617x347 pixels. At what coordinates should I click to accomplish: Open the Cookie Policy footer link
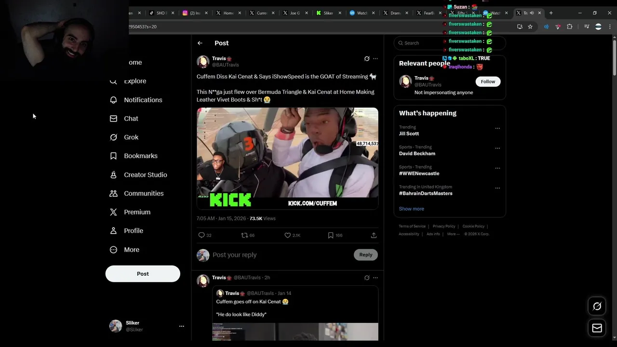tap(473, 226)
